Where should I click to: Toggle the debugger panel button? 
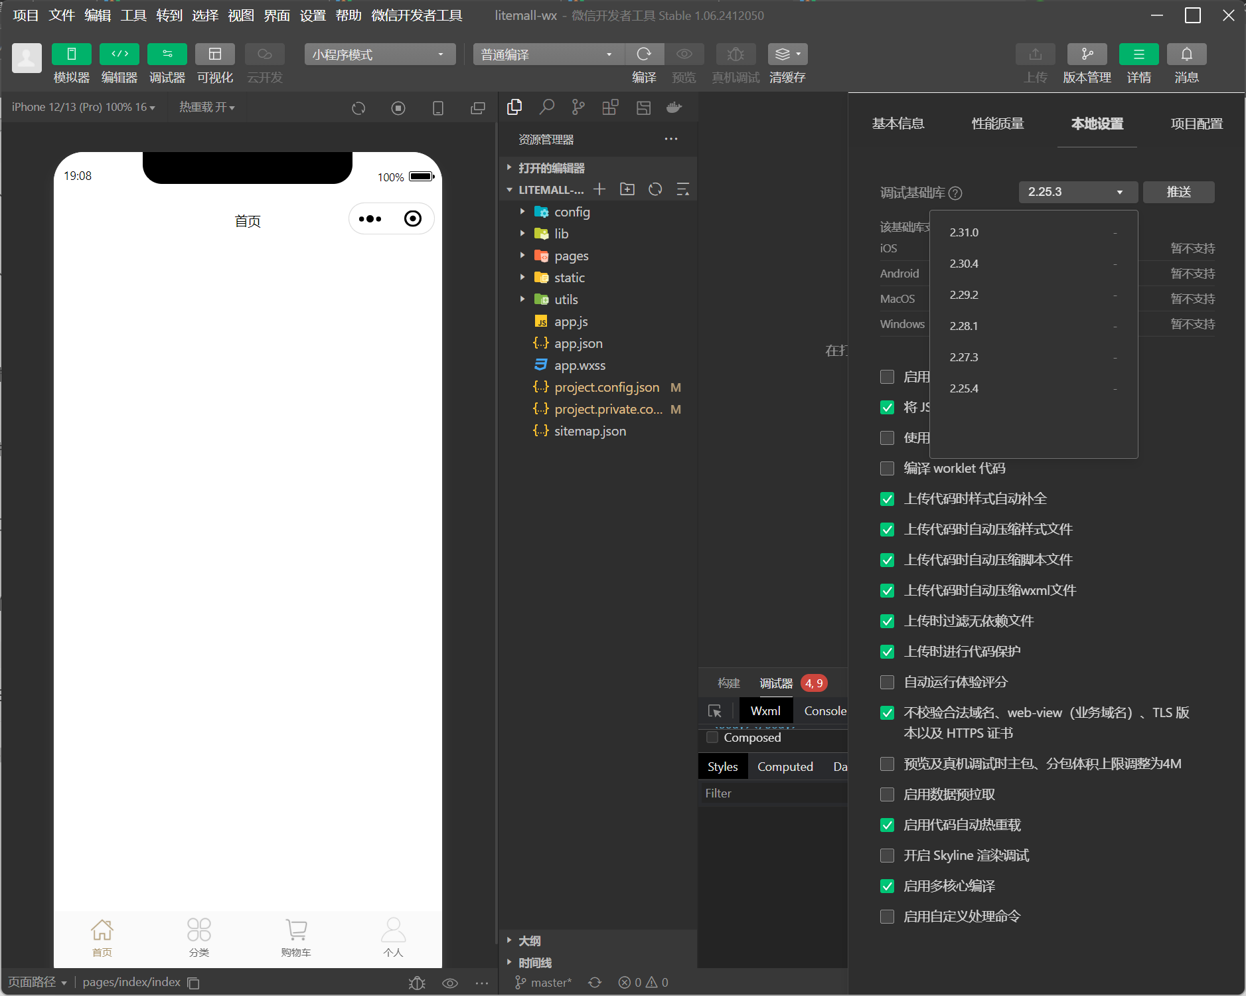click(167, 54)
